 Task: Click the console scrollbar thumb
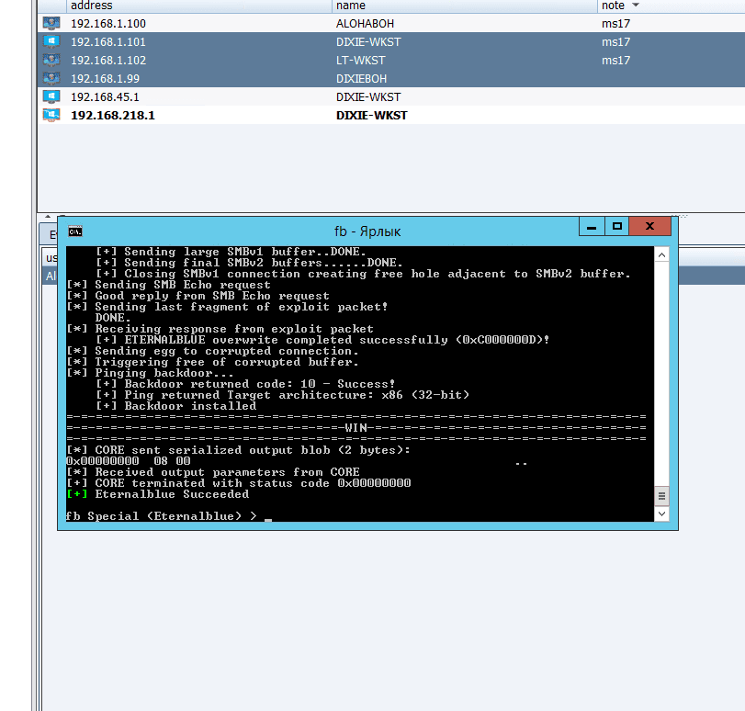pos(661,497)
